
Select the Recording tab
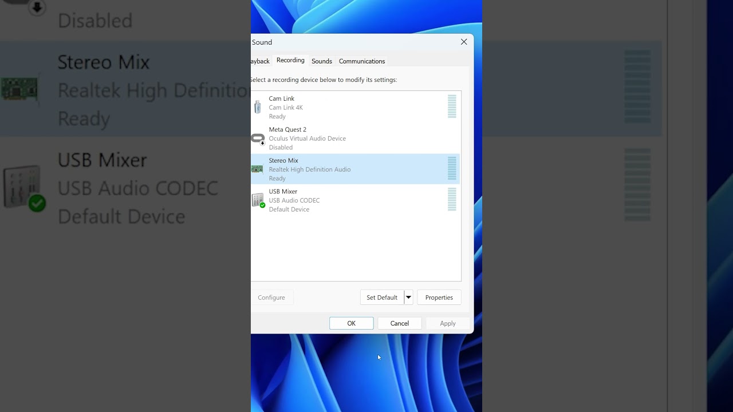[x=290, y=60]
